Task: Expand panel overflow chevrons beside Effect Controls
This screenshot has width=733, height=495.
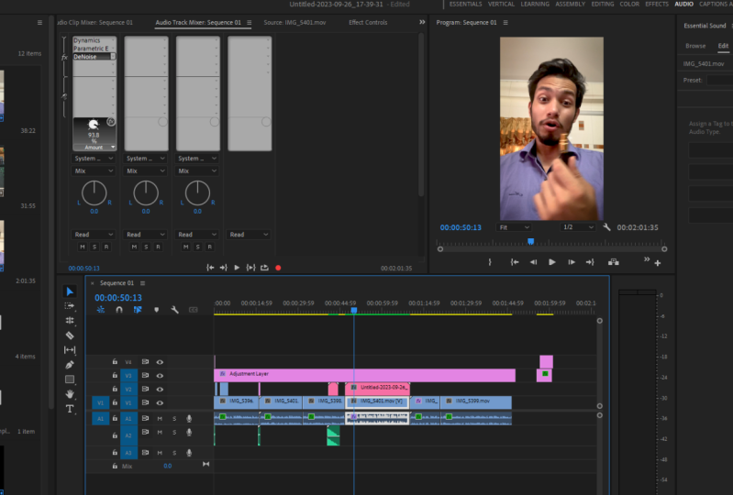Action: (x=422, y=22)
